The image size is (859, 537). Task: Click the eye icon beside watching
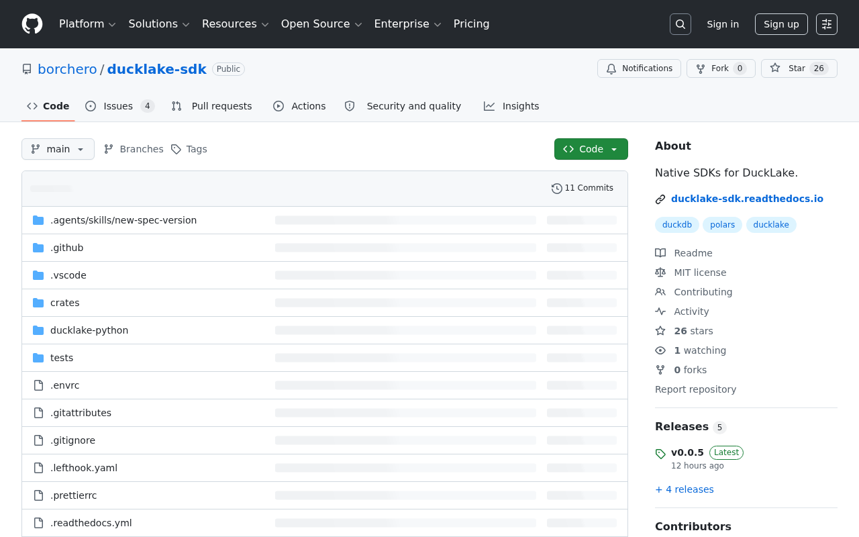click(x=660, y=350)
